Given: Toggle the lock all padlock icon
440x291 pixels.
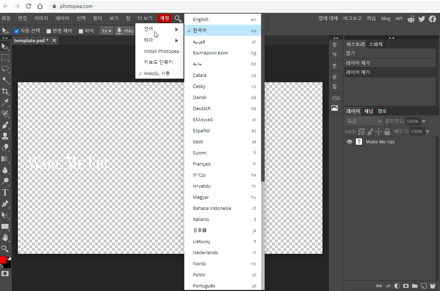Looking at the screenshot, I should pyautogui.click(x=387, y=132).
